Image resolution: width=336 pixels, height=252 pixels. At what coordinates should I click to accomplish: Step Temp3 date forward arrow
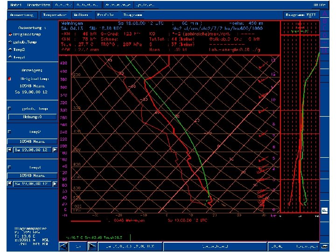click(55, 184)
